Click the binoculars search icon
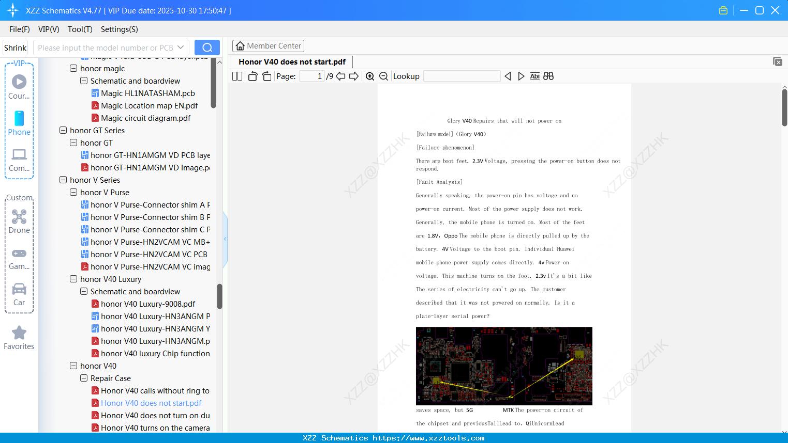The image size is (788, 443). click(548, 76)
